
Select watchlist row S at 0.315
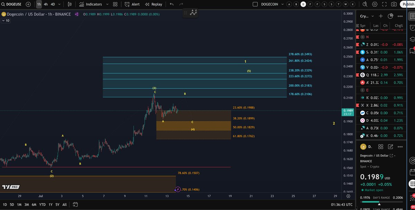(x=381, y=52)
